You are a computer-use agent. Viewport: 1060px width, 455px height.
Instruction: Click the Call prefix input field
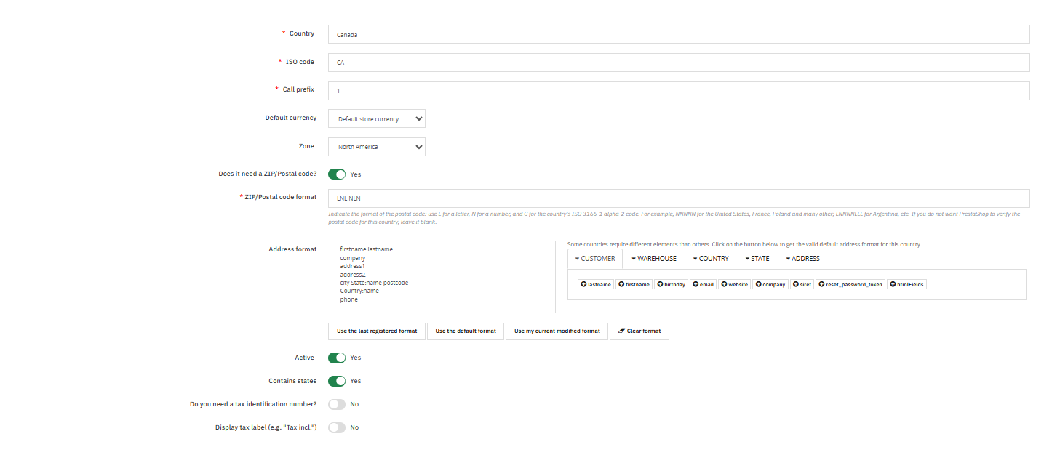(679, 91)
